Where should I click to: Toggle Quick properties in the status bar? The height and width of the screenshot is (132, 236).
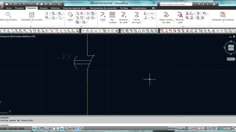click(82, 128)
